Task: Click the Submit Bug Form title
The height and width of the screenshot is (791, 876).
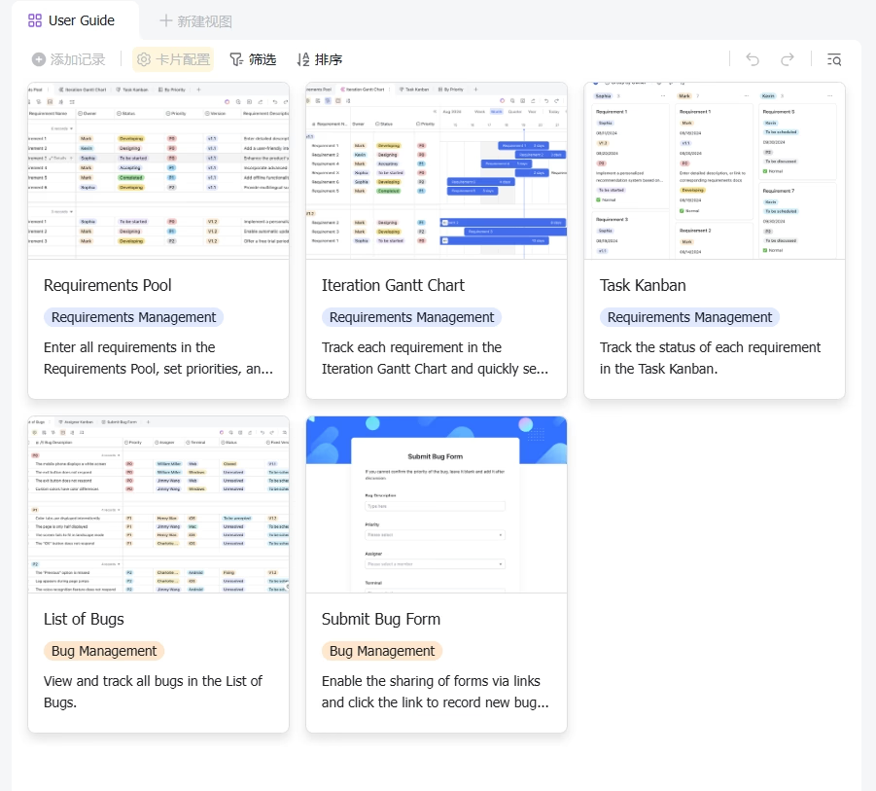Action: click(x=381, y=620)
